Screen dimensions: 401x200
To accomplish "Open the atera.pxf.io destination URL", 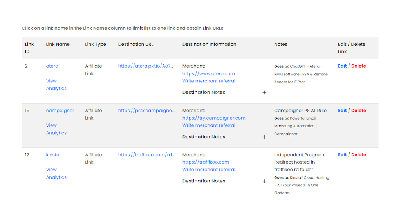I will pos(146,66).
